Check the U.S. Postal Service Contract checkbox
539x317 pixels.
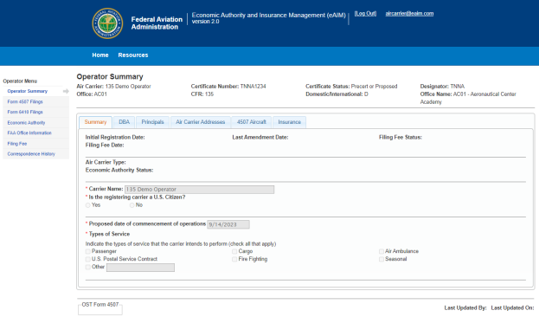coord(88,259)
